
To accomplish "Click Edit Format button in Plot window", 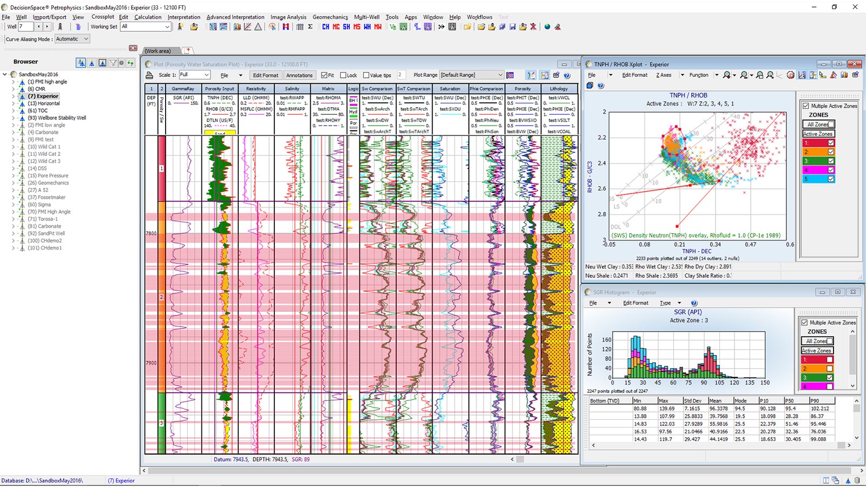I will point(266,75).
